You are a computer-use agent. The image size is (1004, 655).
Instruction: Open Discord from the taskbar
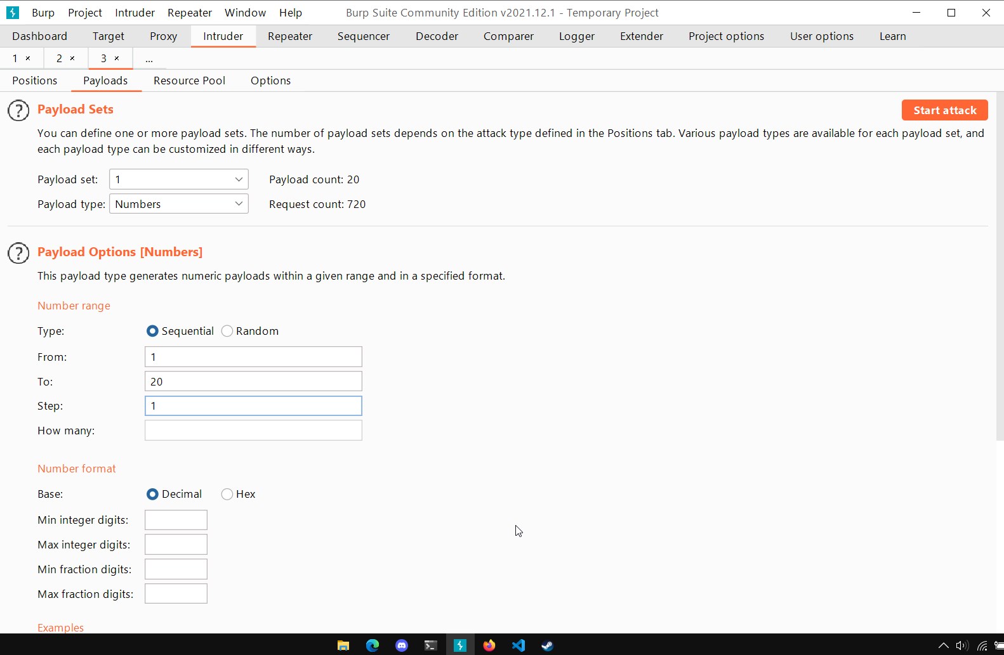[402, 645]
